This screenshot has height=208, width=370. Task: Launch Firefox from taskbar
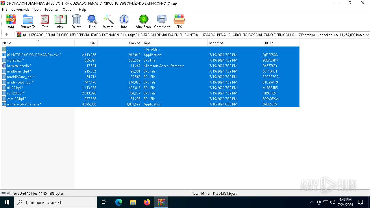point(147,202)
